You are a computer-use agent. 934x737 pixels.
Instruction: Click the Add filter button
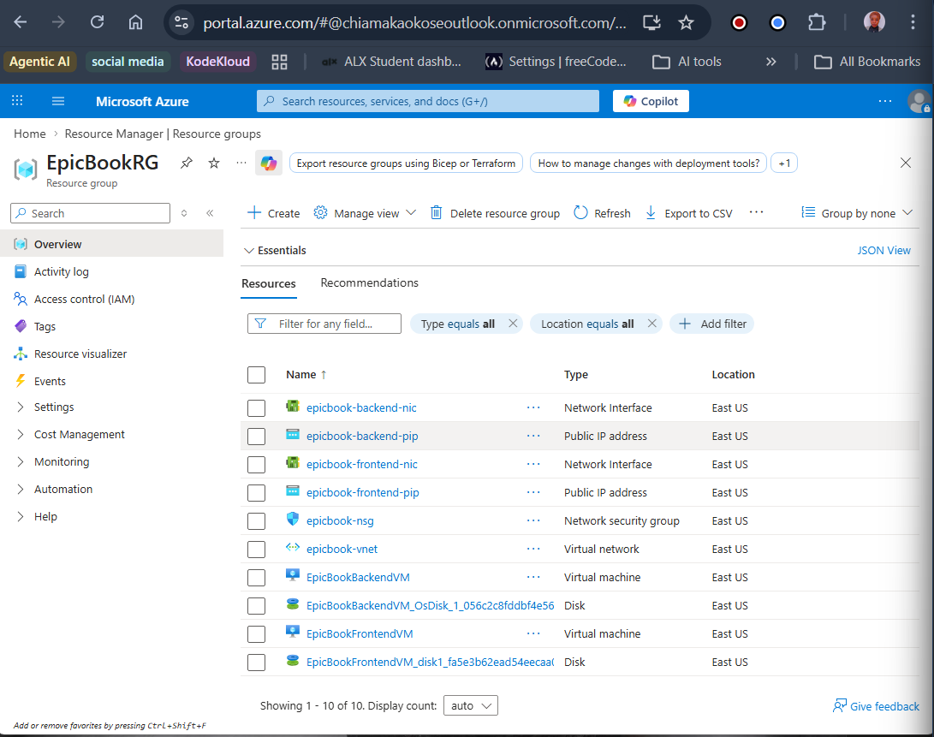(712, 324)
